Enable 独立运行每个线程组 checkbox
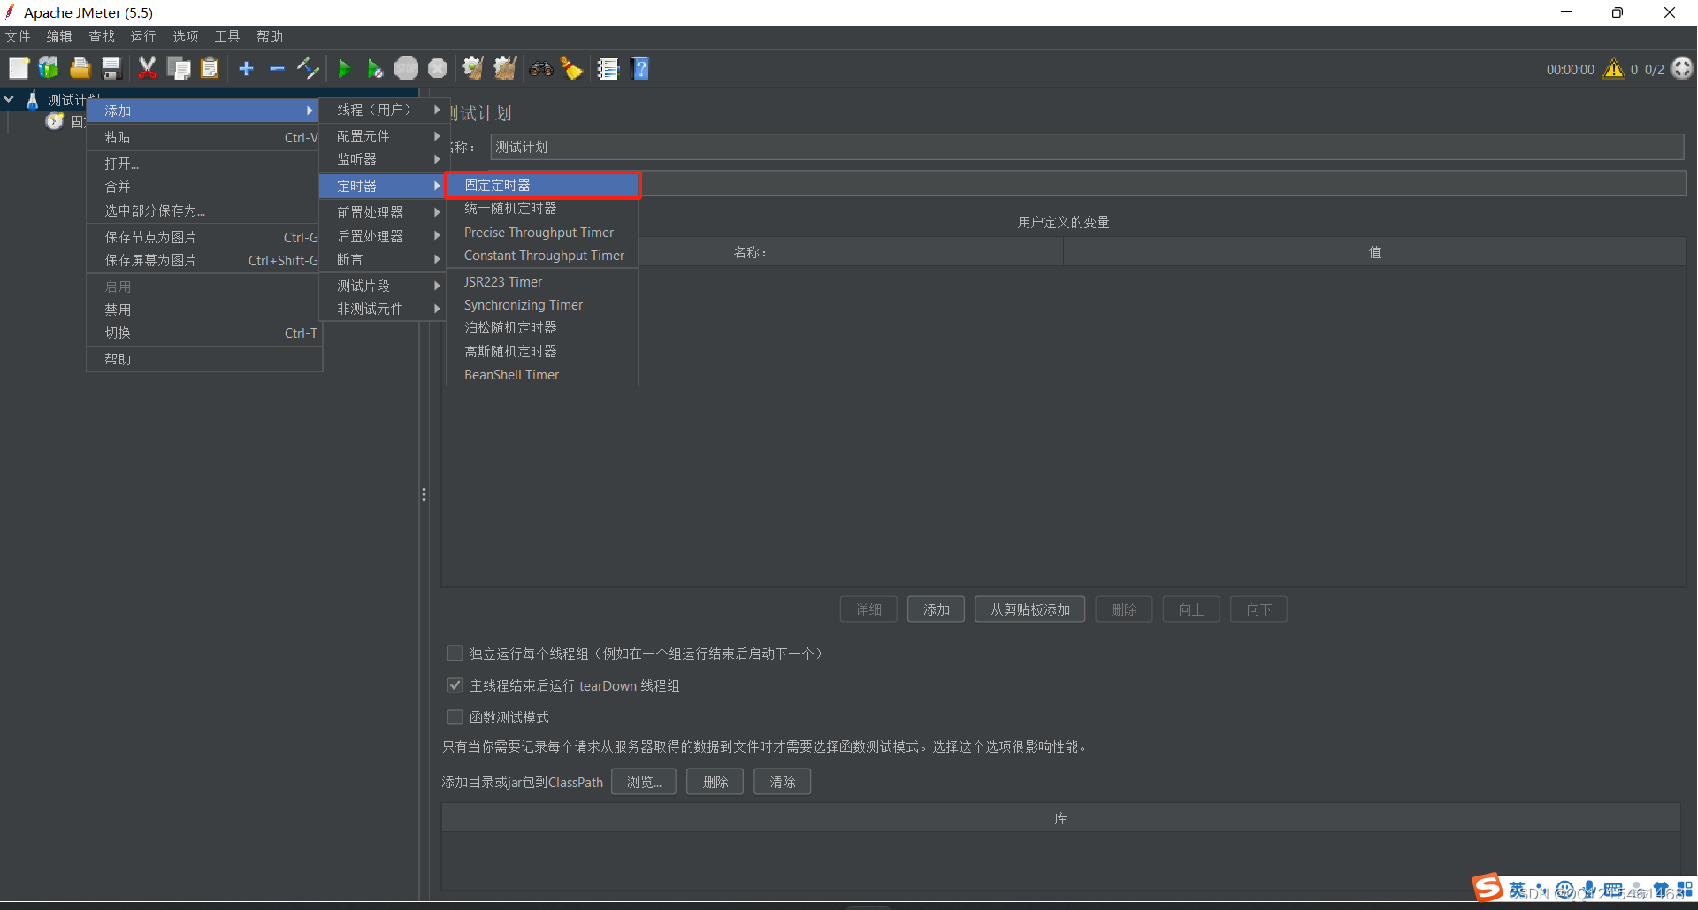1698x910 pixels. pos(455,654)
